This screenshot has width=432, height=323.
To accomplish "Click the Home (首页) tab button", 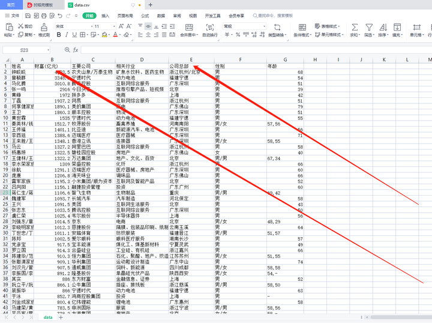I will 11,5.
